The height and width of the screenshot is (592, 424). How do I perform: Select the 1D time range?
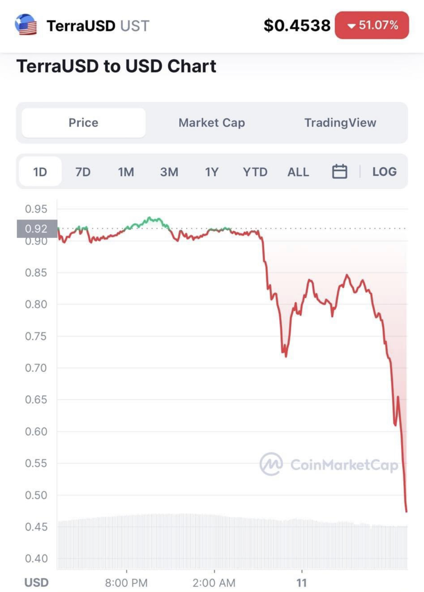40,172
